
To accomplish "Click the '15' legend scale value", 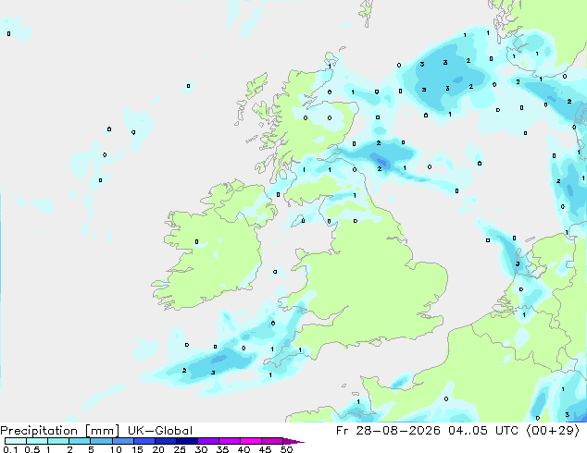I will (137, 449).
